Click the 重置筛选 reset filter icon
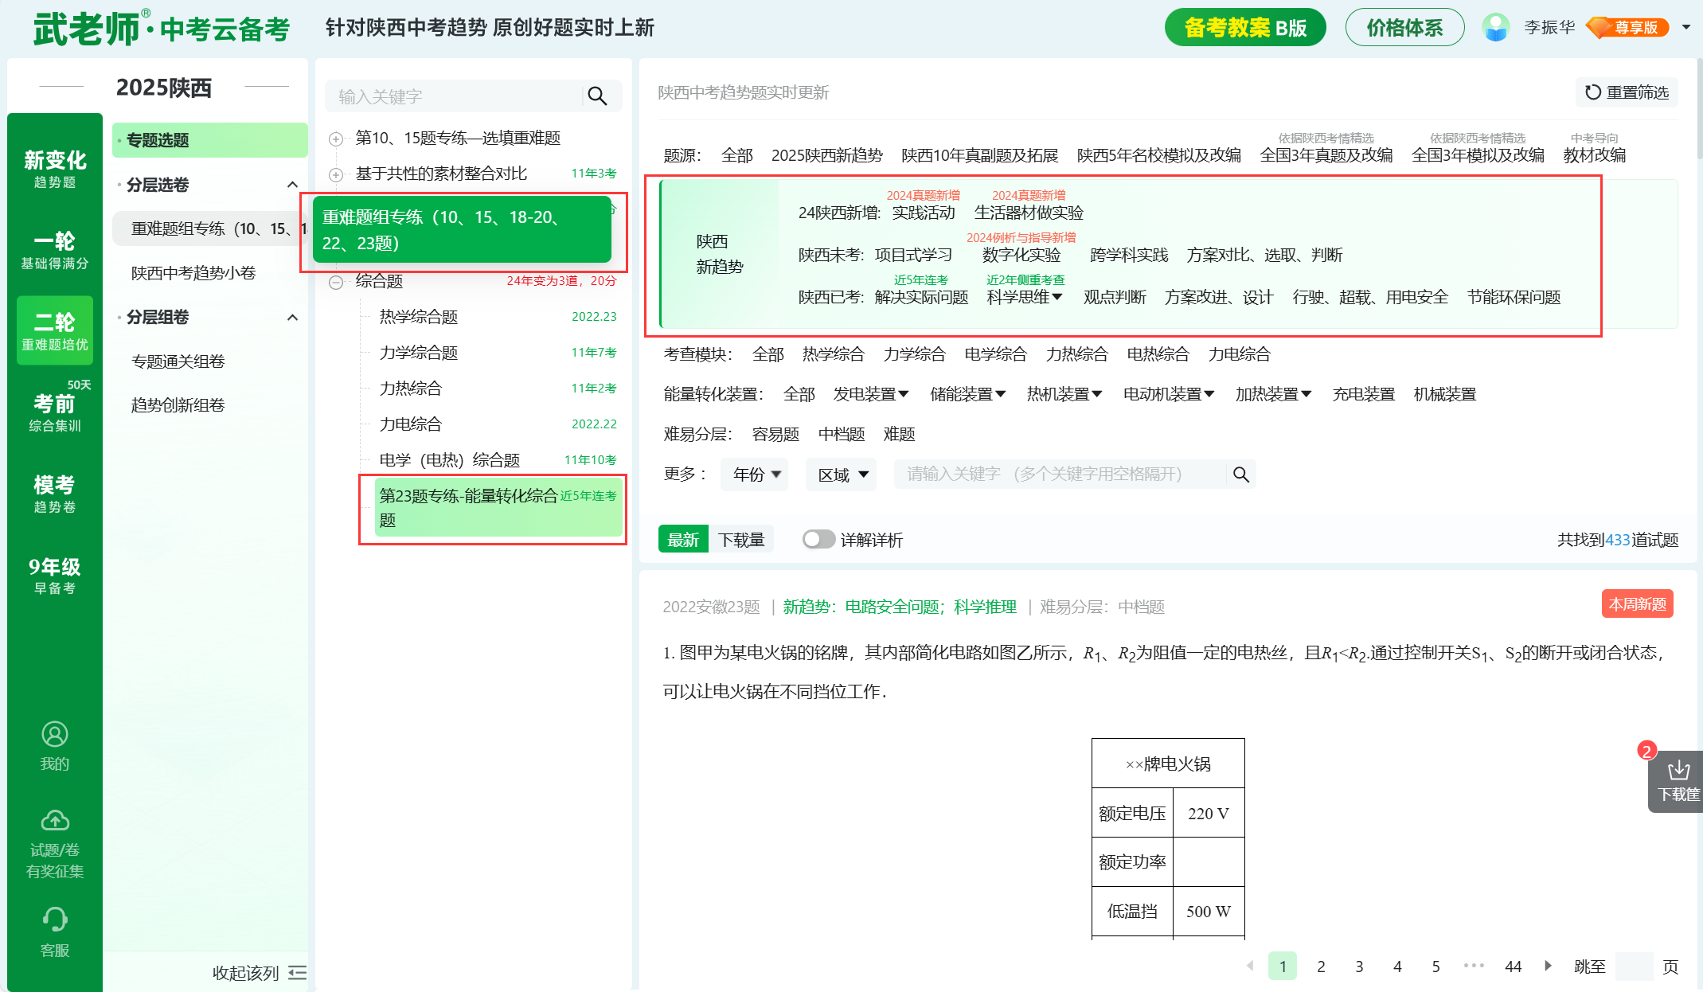 click(x=1592, y=92)
